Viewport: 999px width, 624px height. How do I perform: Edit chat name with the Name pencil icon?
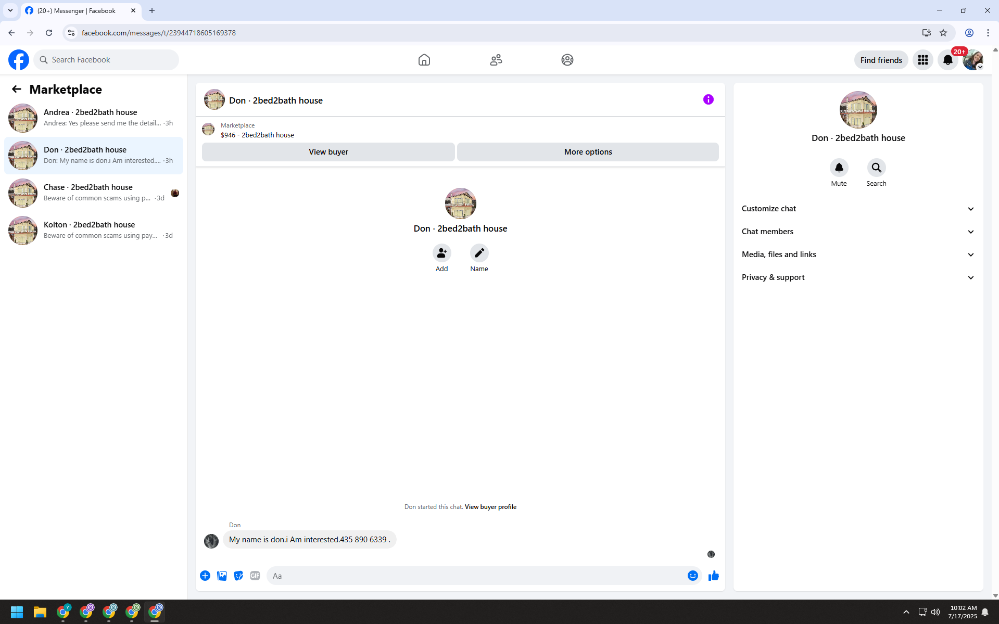[479, 253]
